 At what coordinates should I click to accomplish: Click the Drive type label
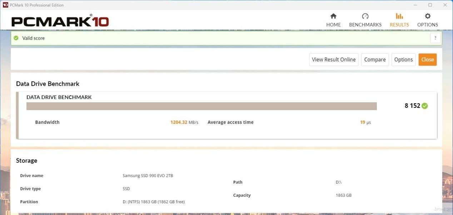click(x=30, y=189)
